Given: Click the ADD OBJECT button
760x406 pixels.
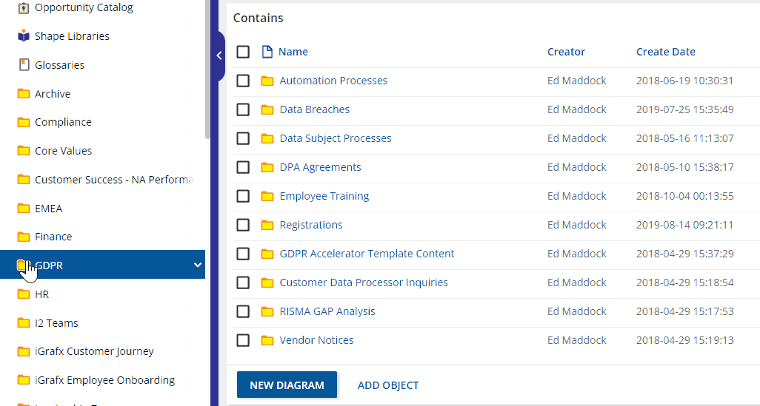Looking at the screenshot, I should [x=388, y=385].
